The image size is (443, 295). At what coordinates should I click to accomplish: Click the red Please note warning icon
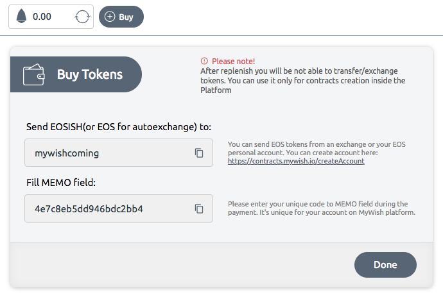pyautogui.click(x=204, y=61)
